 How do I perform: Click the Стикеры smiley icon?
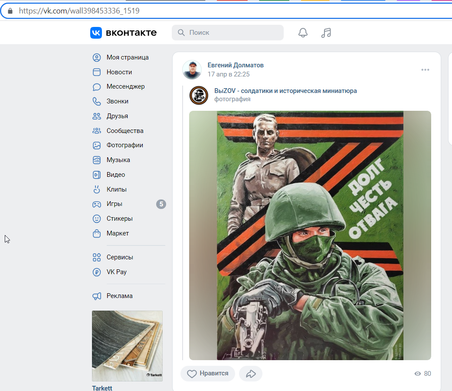(97, 219)
